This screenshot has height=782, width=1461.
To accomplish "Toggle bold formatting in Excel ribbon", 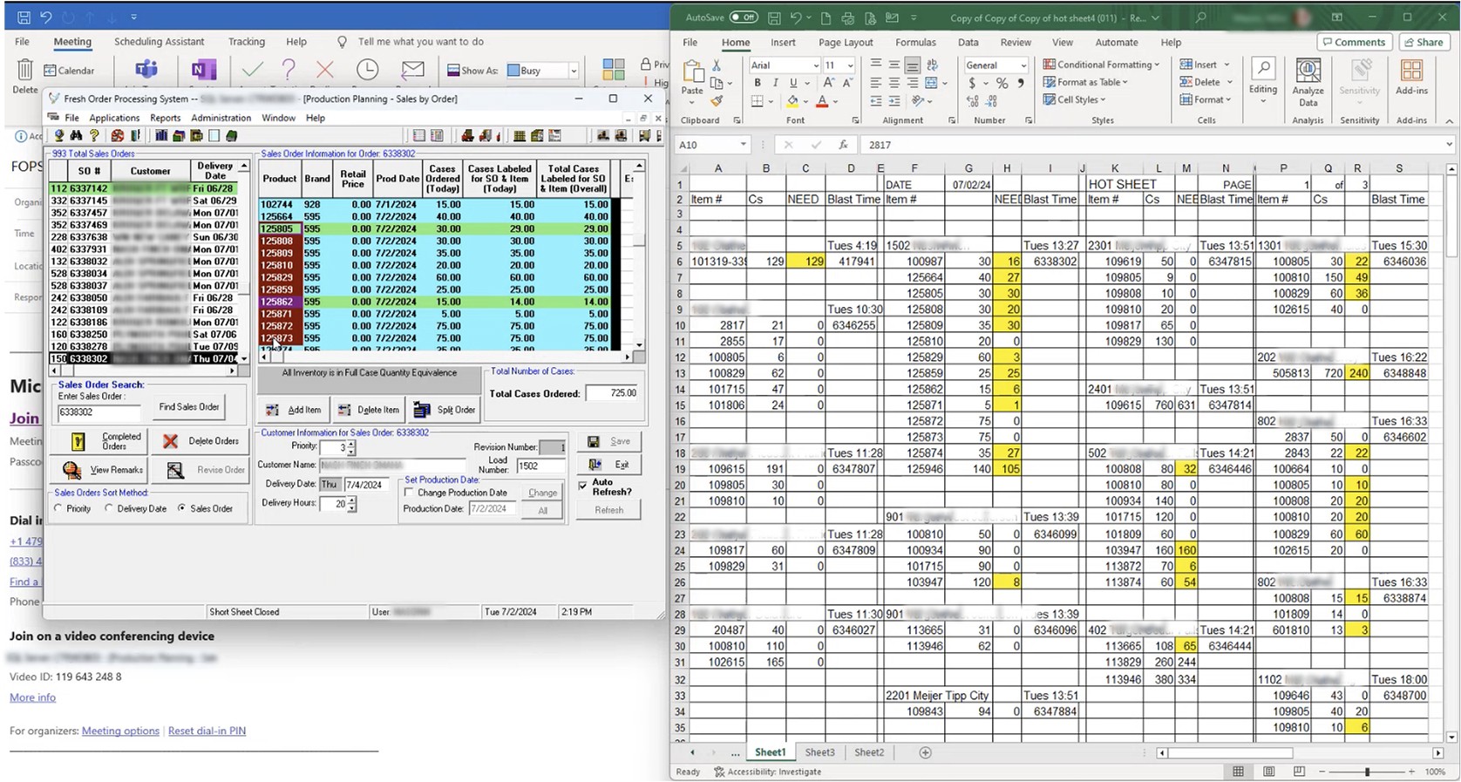I will (758, 83).
